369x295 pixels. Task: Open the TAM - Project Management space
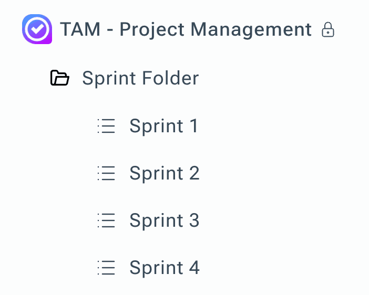(186, 29)
